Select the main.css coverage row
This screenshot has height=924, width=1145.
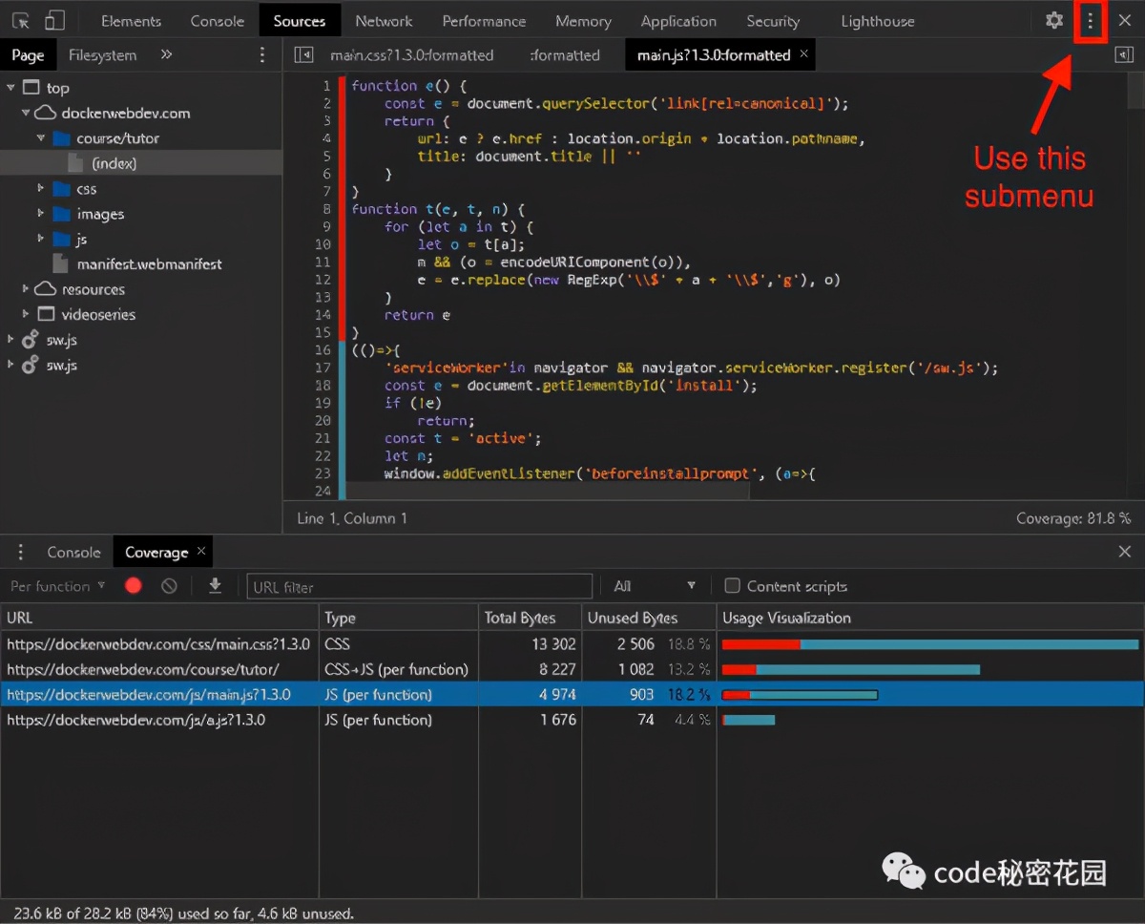(157, 644)
